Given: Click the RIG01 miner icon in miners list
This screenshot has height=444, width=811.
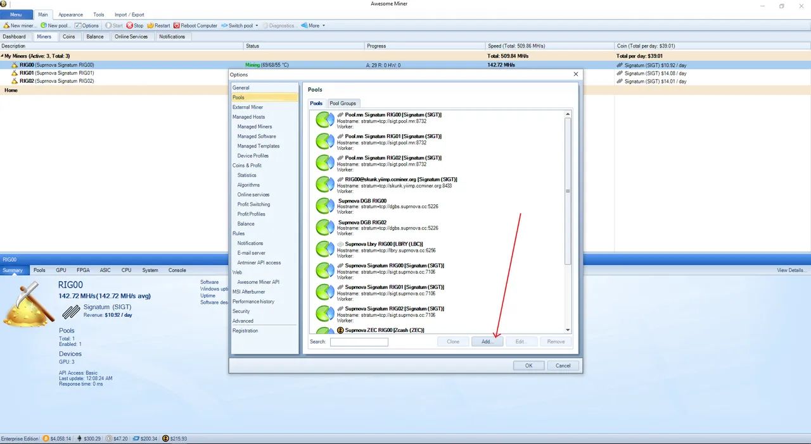Looking at the screenshot, I should pos(15,73).
